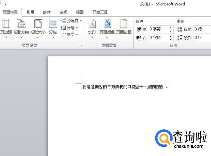
Task: Switch to the 邮件 tab
Action: 47,12
